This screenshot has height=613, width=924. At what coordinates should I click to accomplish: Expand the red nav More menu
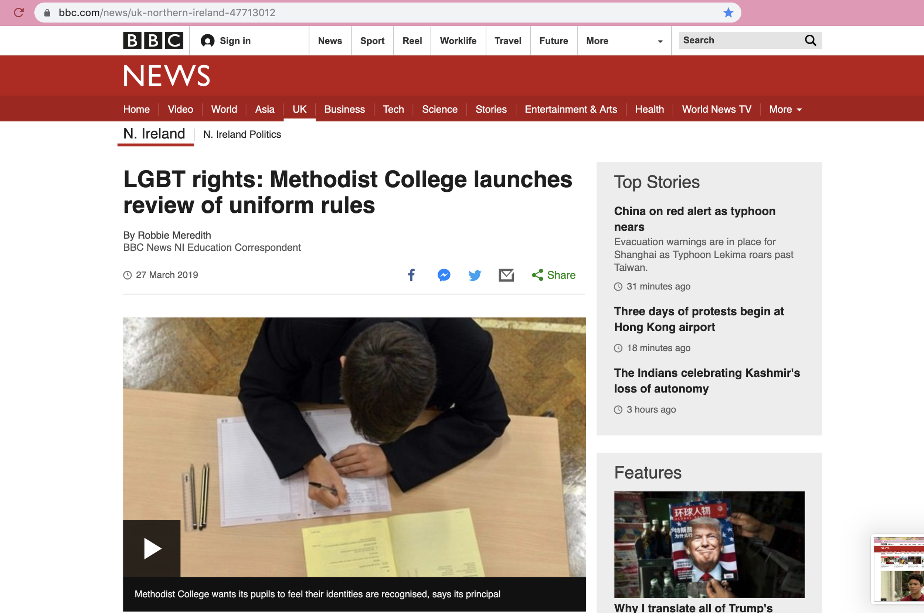point(785,109)
